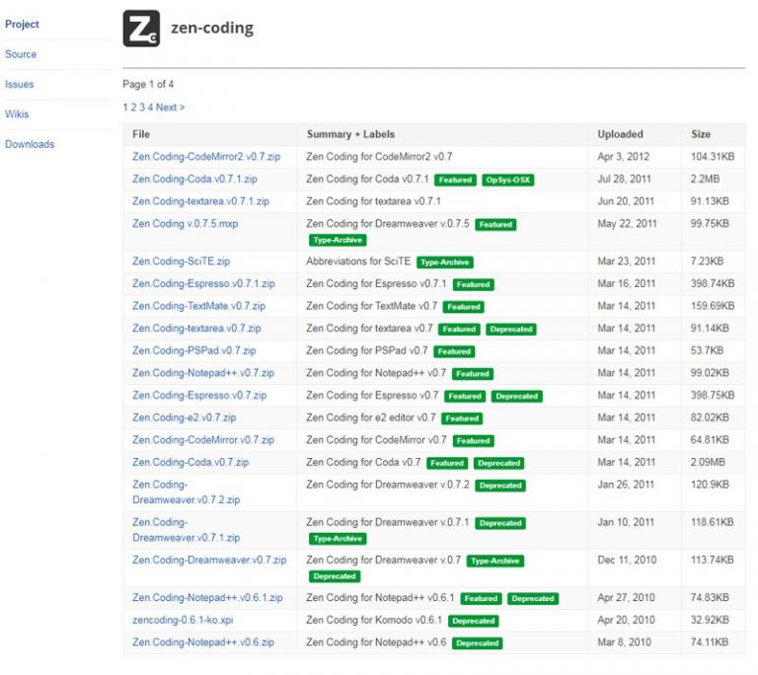Download Zen.Coding-SciTE.zip
Image resolution: width=758 pixels, height=675 pixels.
point(181,262)
